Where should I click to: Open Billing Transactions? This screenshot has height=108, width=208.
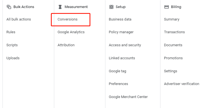click(174, 32)
